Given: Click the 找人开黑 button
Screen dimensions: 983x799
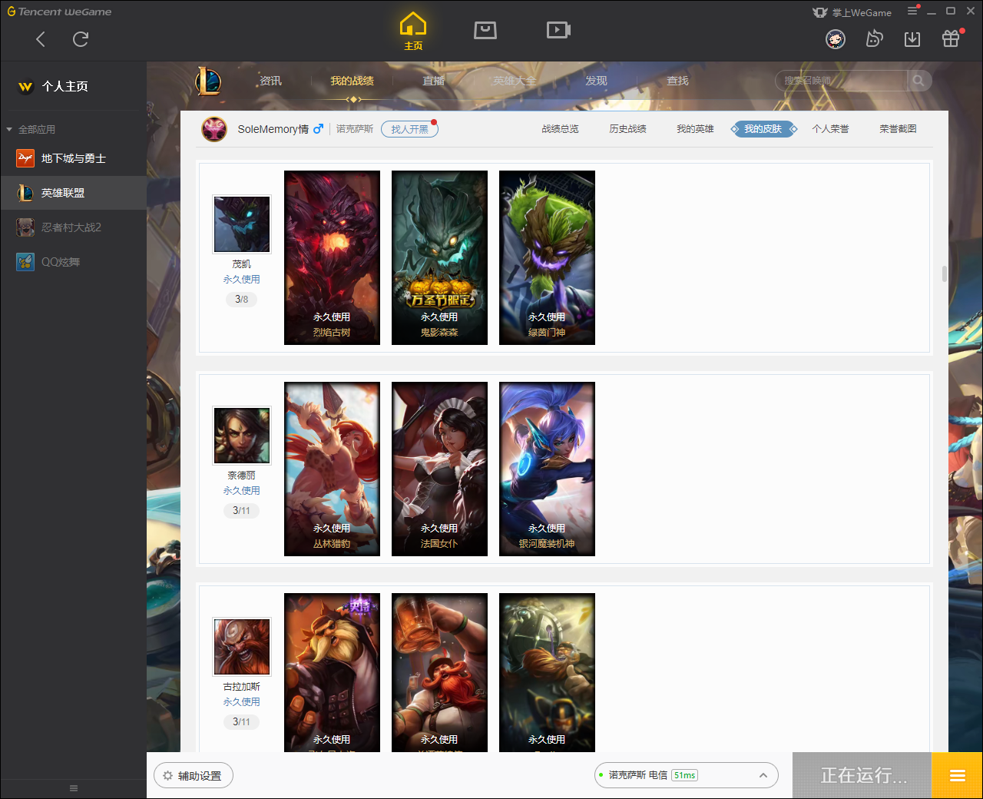Looking at the screenshot, I should click(x=409, y=129).
